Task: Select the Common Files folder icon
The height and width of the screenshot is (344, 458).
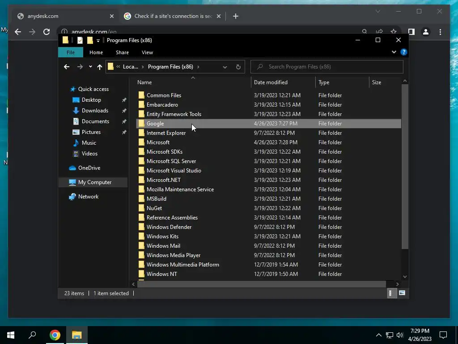Action: pos(141,95)
